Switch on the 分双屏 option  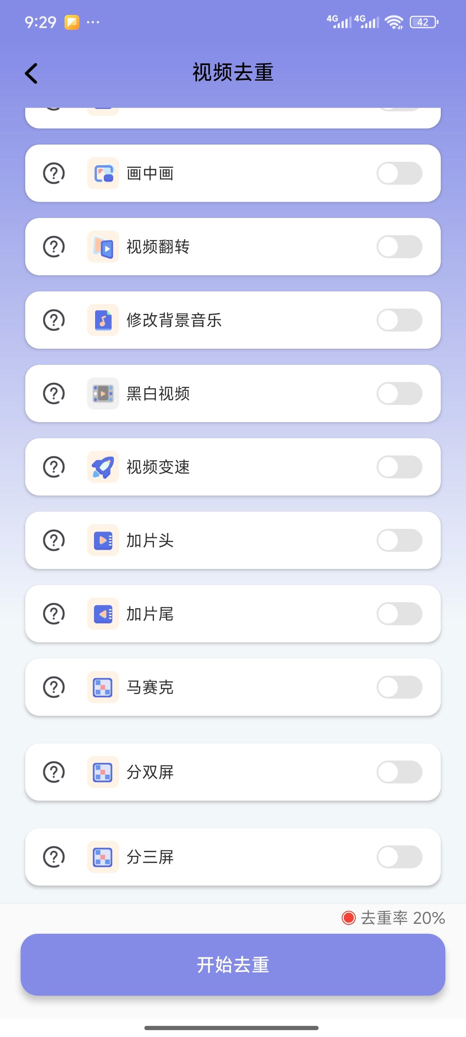(399, 772)
